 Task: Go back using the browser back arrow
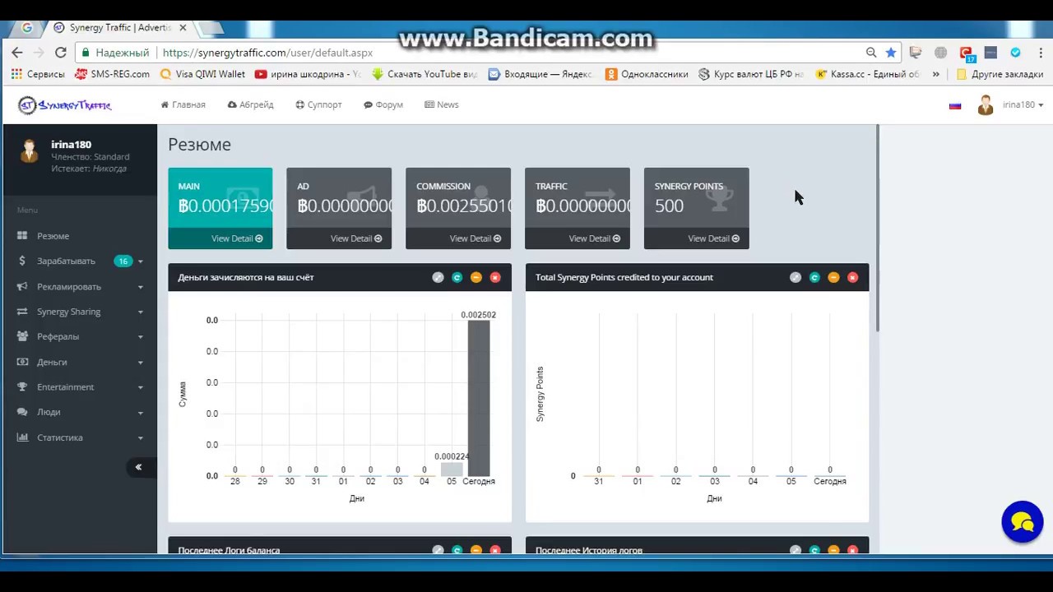[16, 53]
